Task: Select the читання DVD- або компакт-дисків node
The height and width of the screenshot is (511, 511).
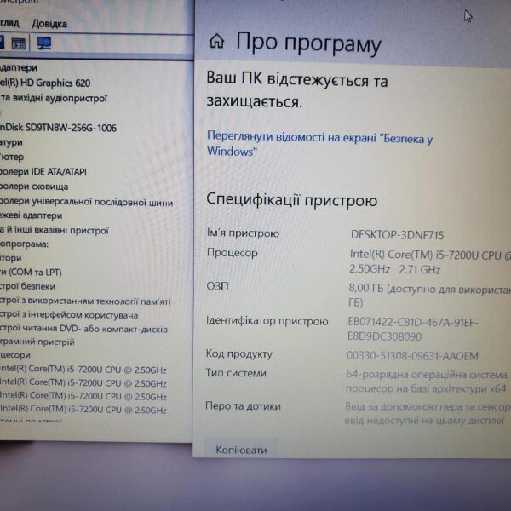Action: pos(83,329)
